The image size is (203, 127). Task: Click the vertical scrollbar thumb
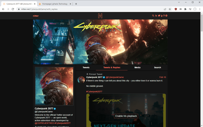202,23
